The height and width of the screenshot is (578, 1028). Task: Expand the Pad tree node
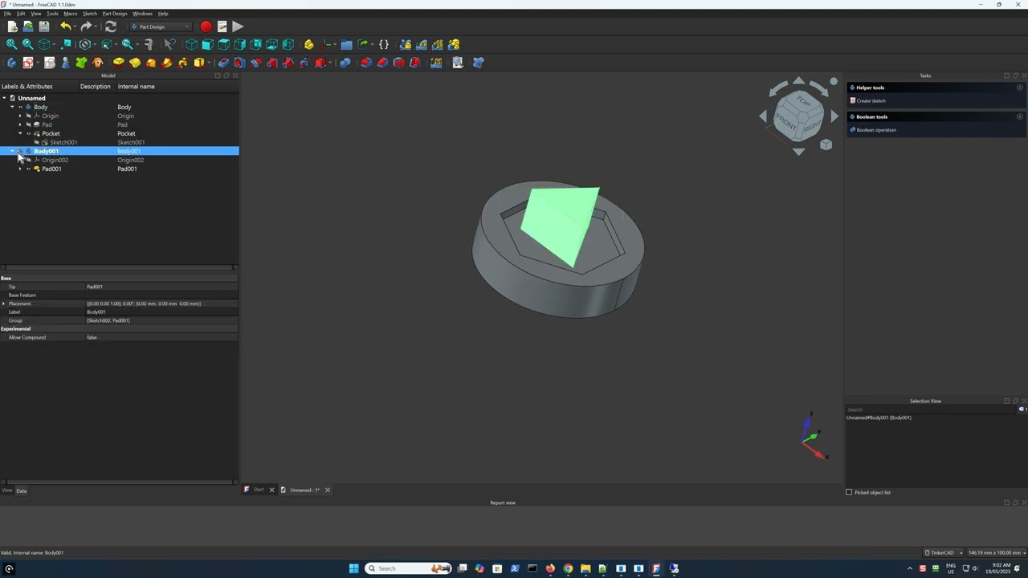click(20, 124)
